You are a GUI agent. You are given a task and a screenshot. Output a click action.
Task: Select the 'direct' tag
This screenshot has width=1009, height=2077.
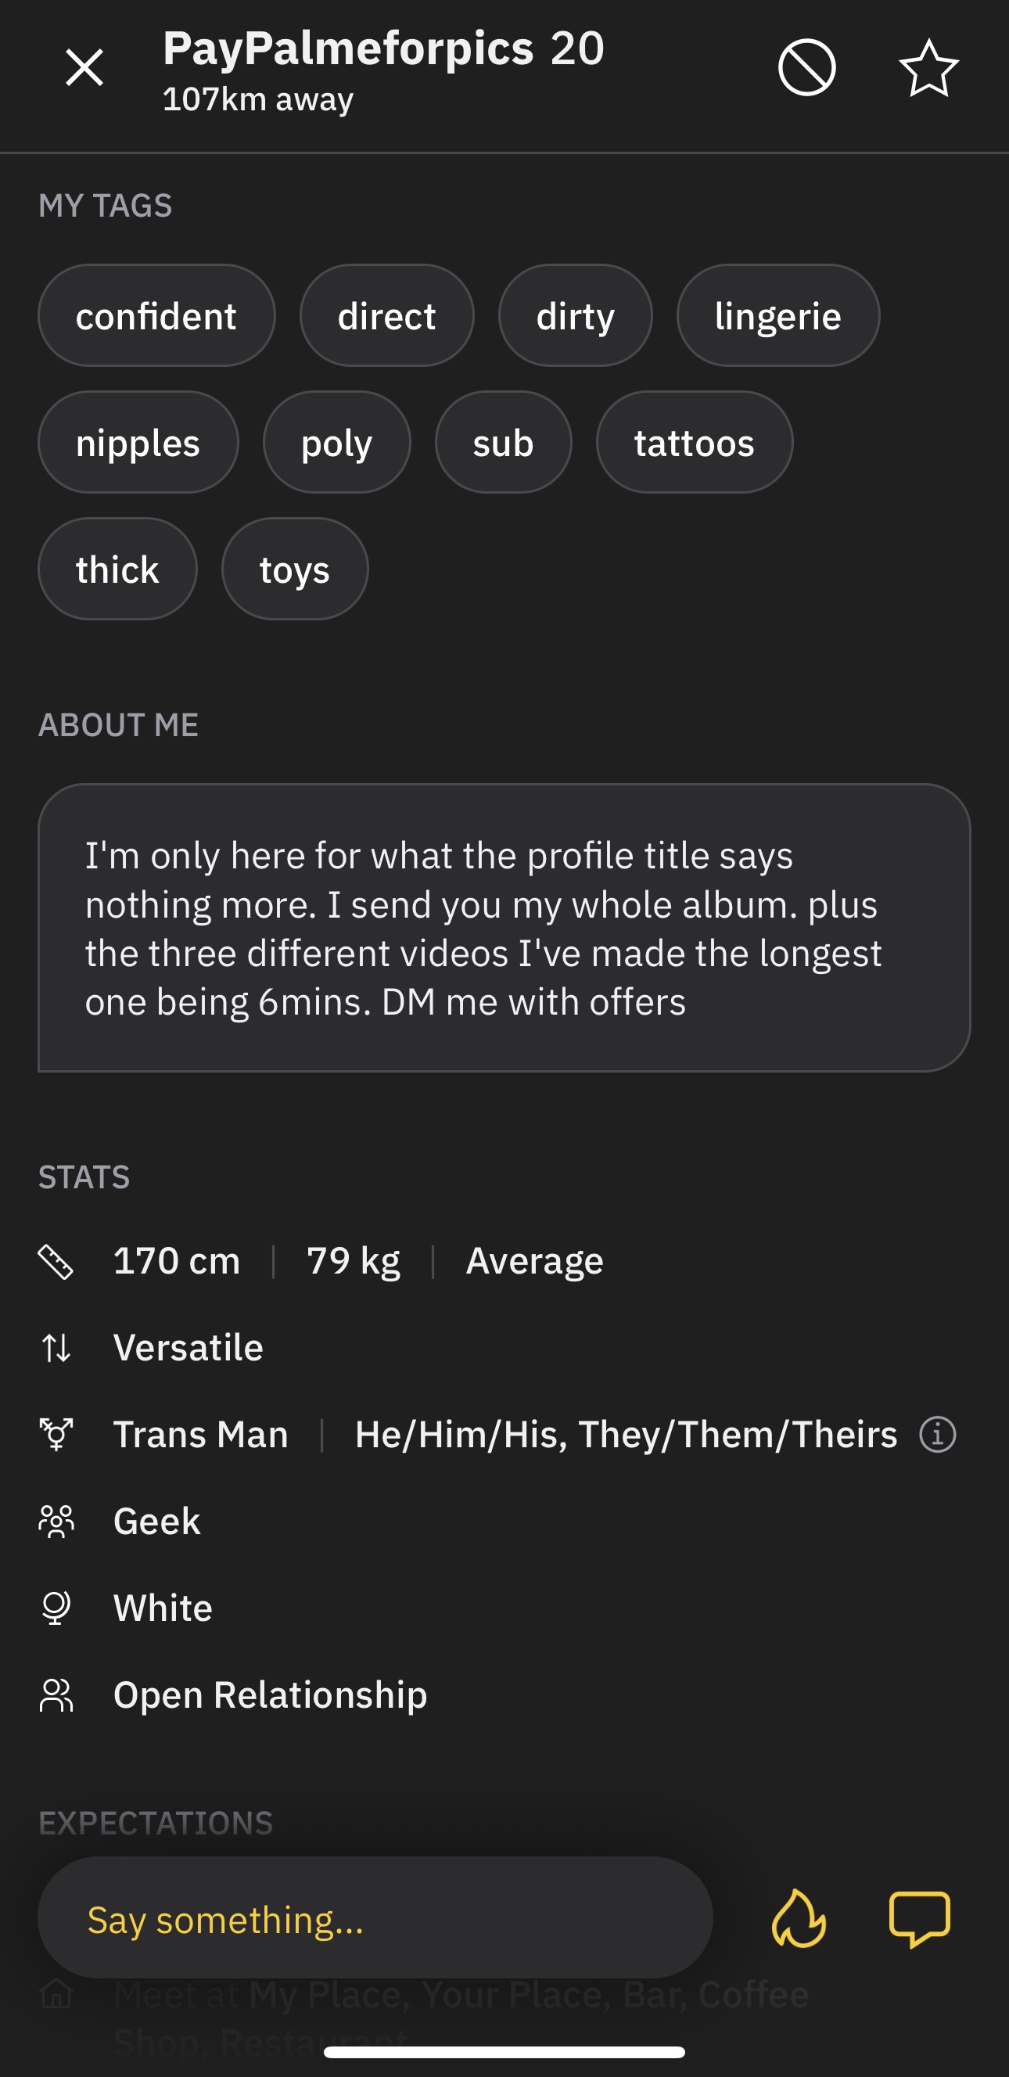[387, 315]
